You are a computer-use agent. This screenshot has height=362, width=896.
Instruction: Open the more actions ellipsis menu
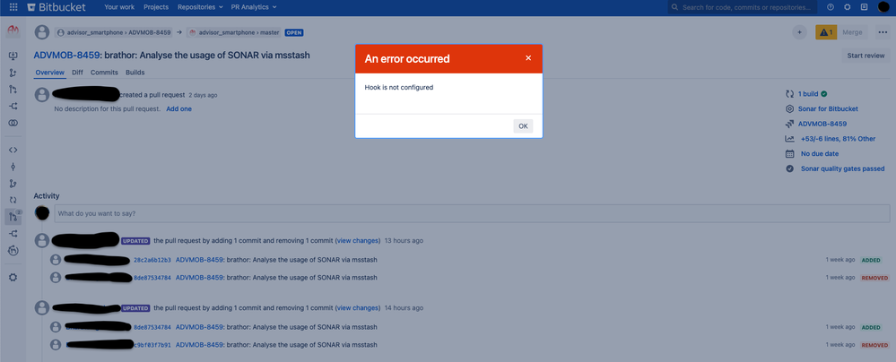883,32
